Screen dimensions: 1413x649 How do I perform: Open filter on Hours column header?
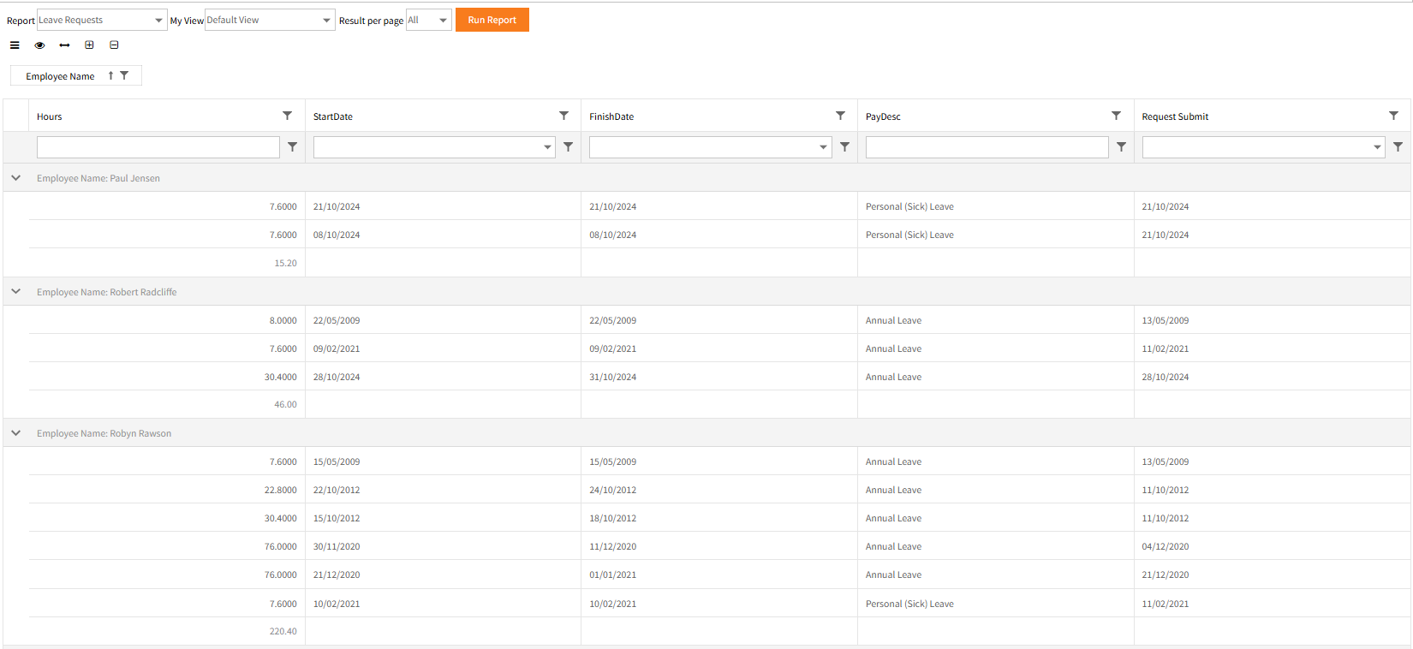[x=287, y=116]
